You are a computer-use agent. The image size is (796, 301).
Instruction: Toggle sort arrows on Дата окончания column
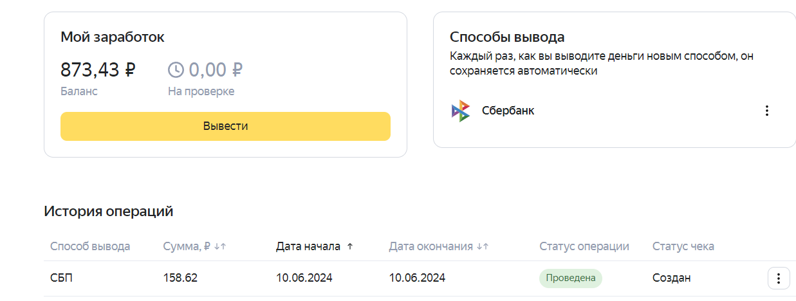click(x=482, y=246)
